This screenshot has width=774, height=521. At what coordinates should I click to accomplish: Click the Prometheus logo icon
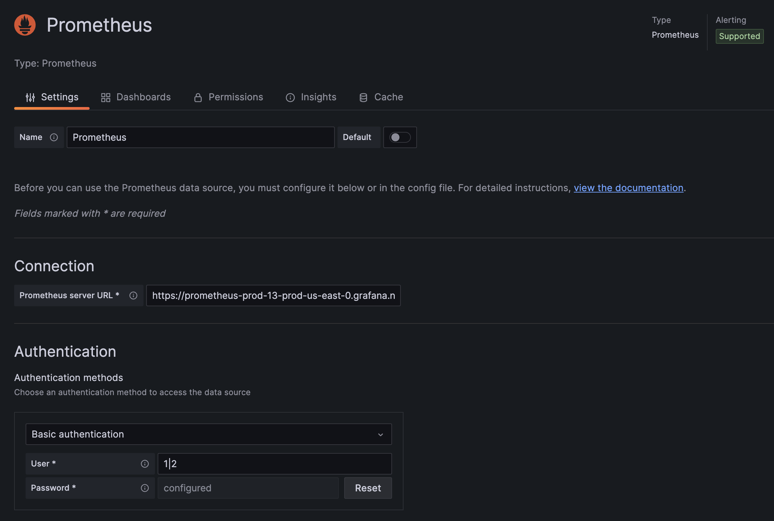tap(24, 25)
